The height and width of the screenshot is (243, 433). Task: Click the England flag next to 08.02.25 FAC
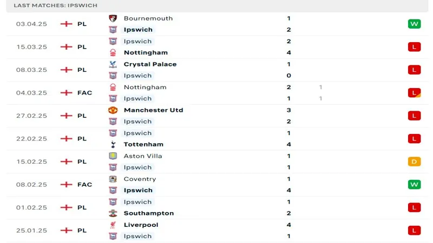click(x=66, y=185)
